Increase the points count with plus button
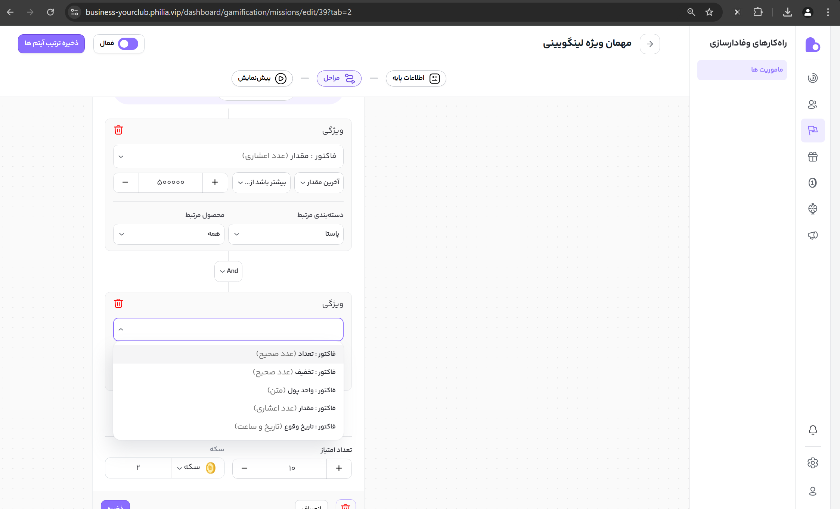Screen dimensions: 840x509 (339, 468)
